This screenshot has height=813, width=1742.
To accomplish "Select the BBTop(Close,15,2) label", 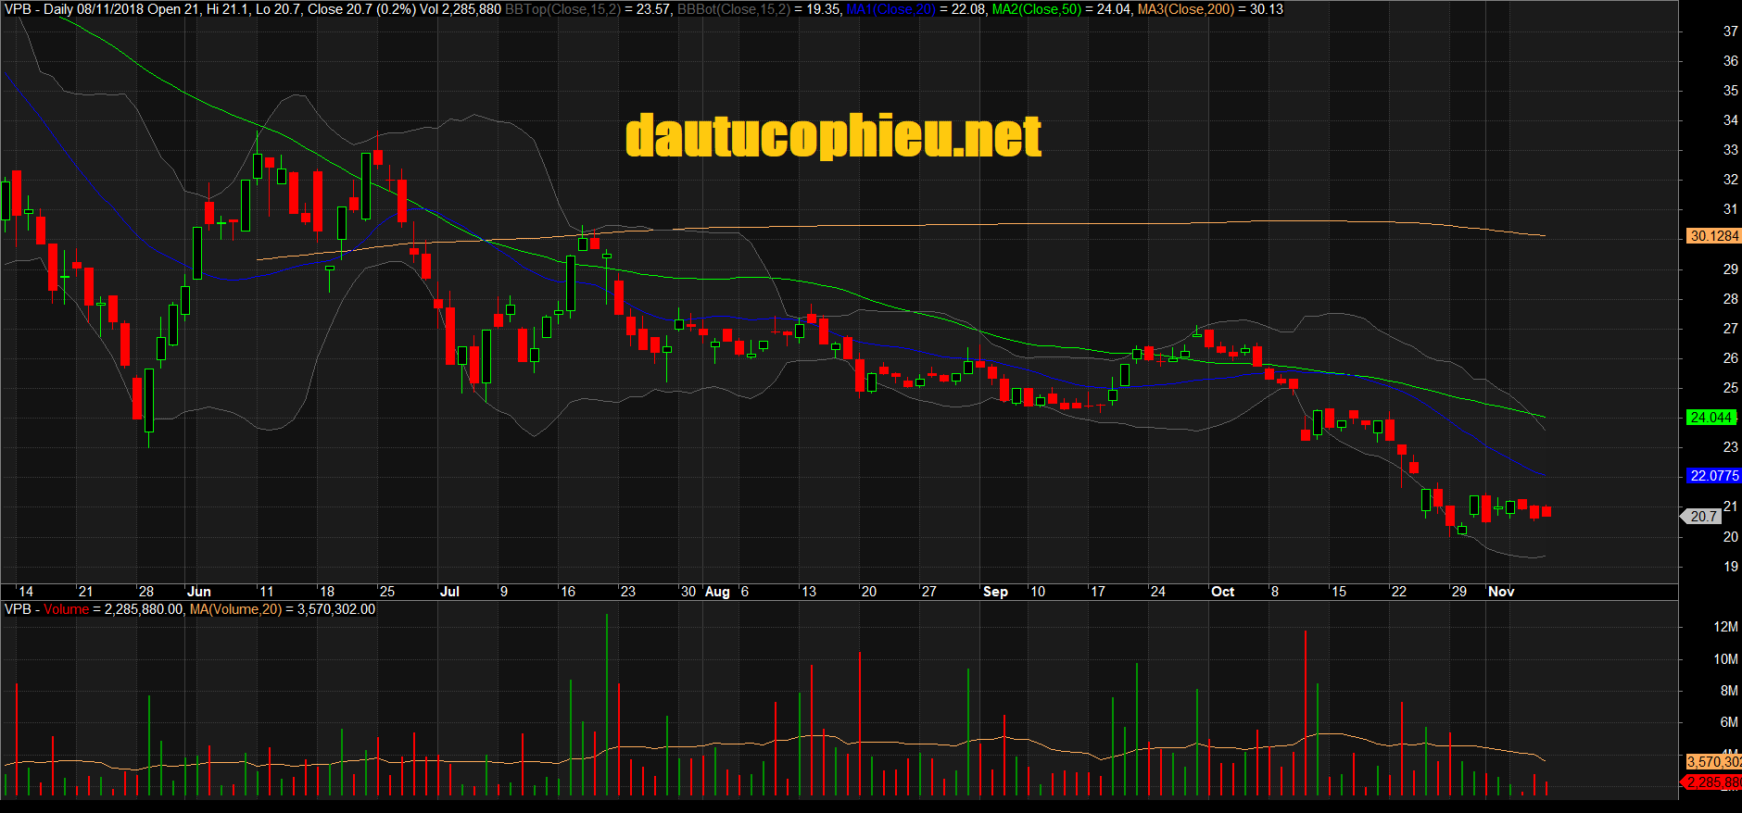I will (562, 9).
